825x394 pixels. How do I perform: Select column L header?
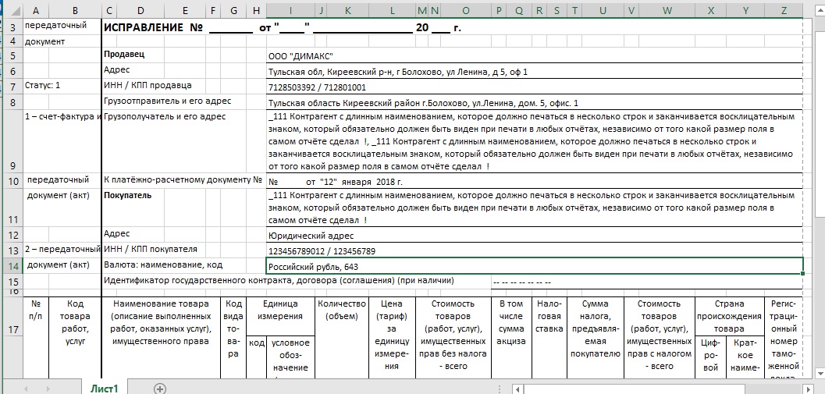coord(392,10)
